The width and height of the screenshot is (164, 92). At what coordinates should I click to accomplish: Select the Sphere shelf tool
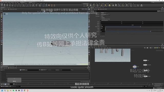pyautogui.click(x=5, y=5)
